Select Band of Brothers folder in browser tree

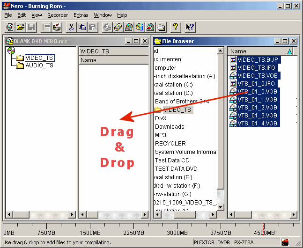(x=182, y=102)
